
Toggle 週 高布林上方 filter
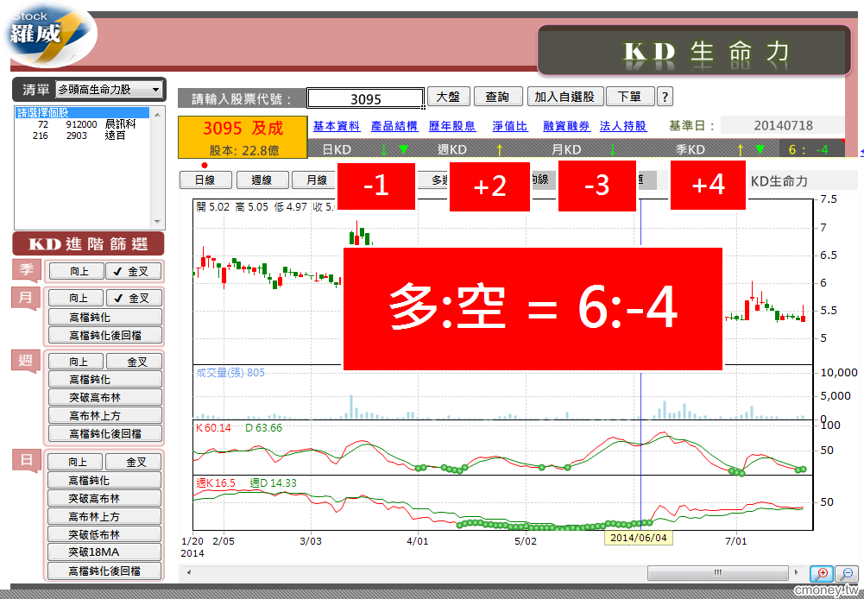tap(105, 415)
